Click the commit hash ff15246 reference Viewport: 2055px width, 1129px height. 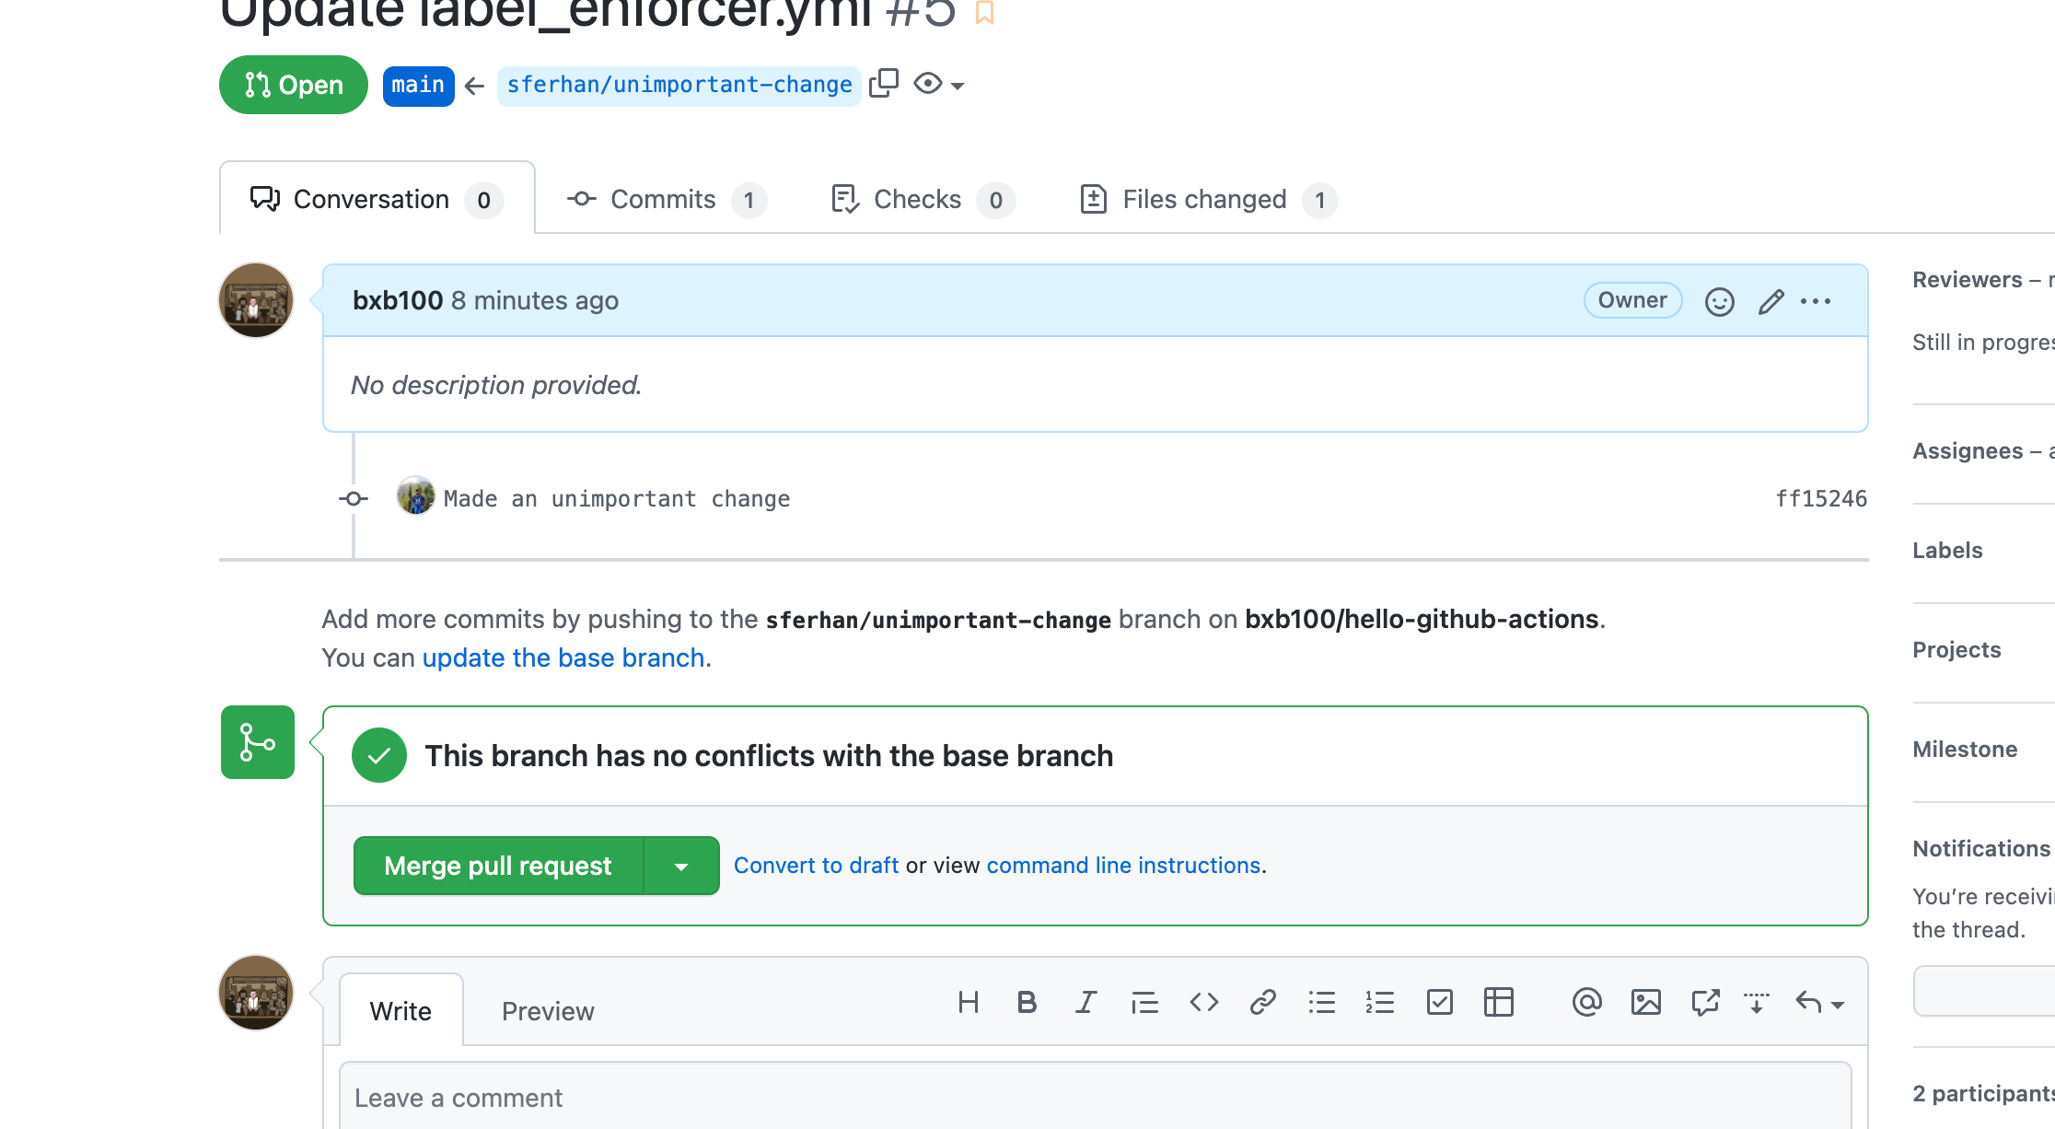coord(1818,498)
